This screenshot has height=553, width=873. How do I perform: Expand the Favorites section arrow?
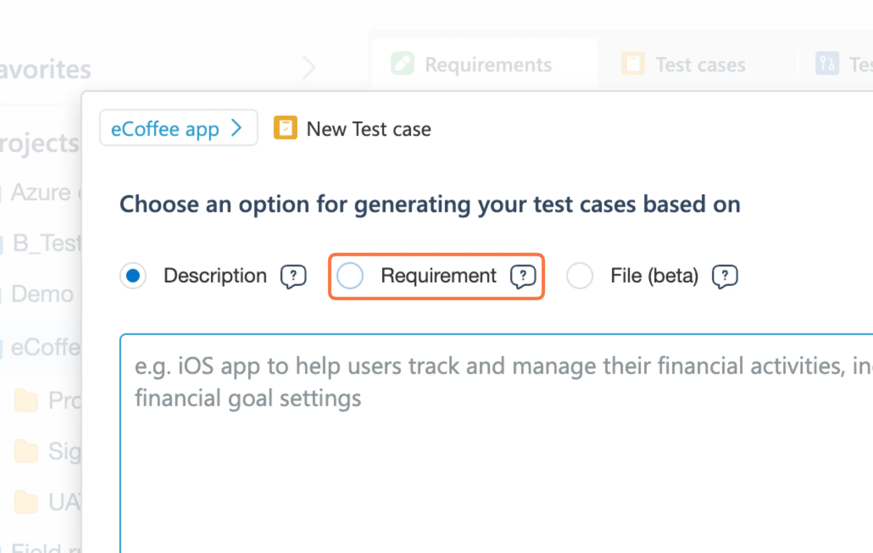[309, 67]
